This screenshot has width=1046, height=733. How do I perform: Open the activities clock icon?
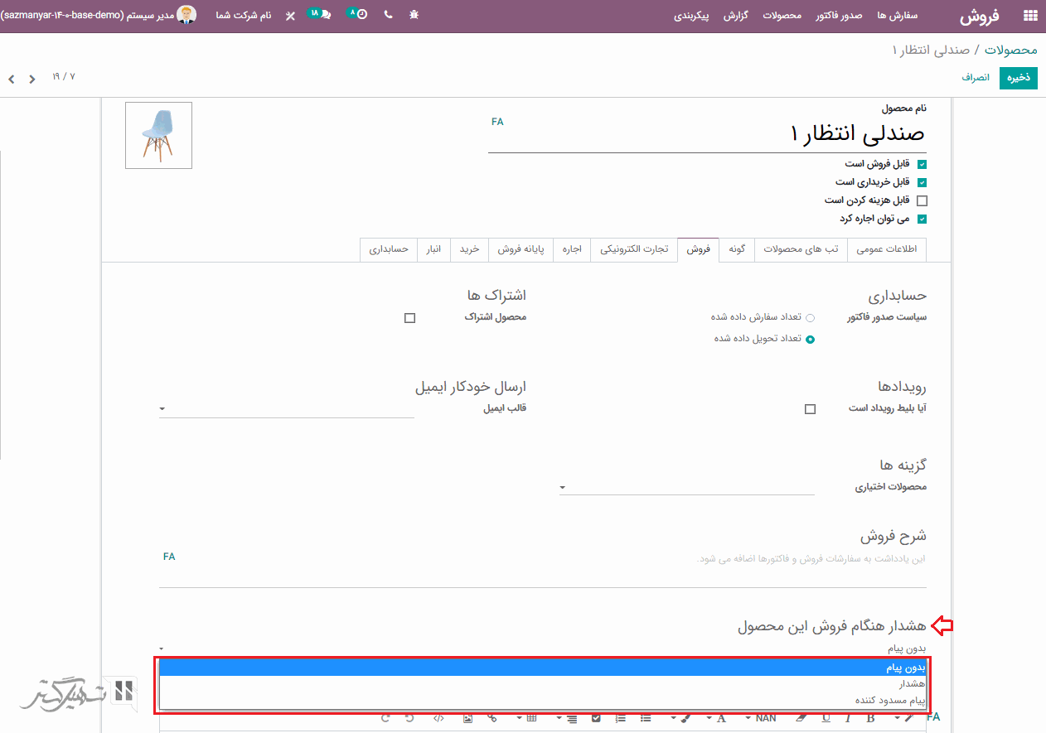[358, 15]
